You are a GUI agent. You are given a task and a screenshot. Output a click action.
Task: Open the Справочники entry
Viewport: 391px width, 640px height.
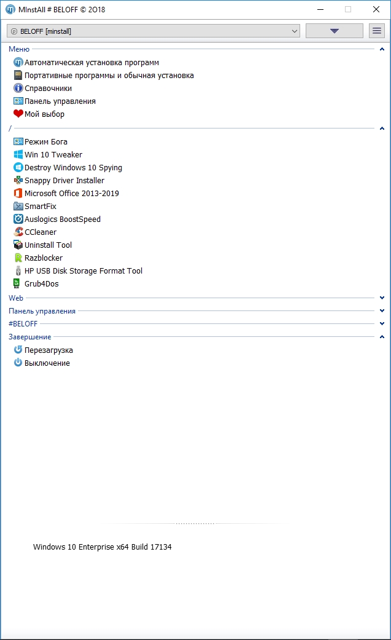(x=48, y=88)
